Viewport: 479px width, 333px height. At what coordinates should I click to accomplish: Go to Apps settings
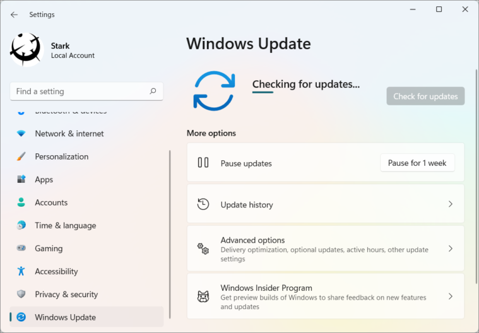(86, 179)
